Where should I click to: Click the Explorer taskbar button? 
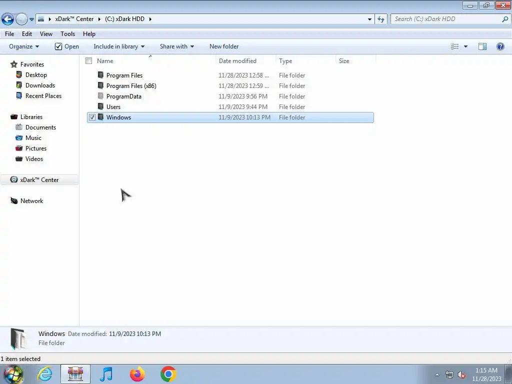(75, 374)
